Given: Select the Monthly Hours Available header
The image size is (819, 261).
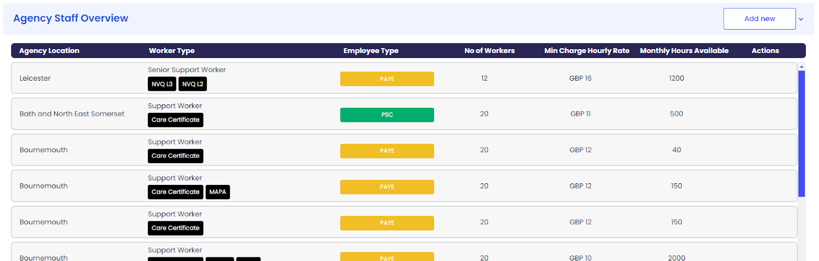Looking at the screenshot, I should click(684, 51).
